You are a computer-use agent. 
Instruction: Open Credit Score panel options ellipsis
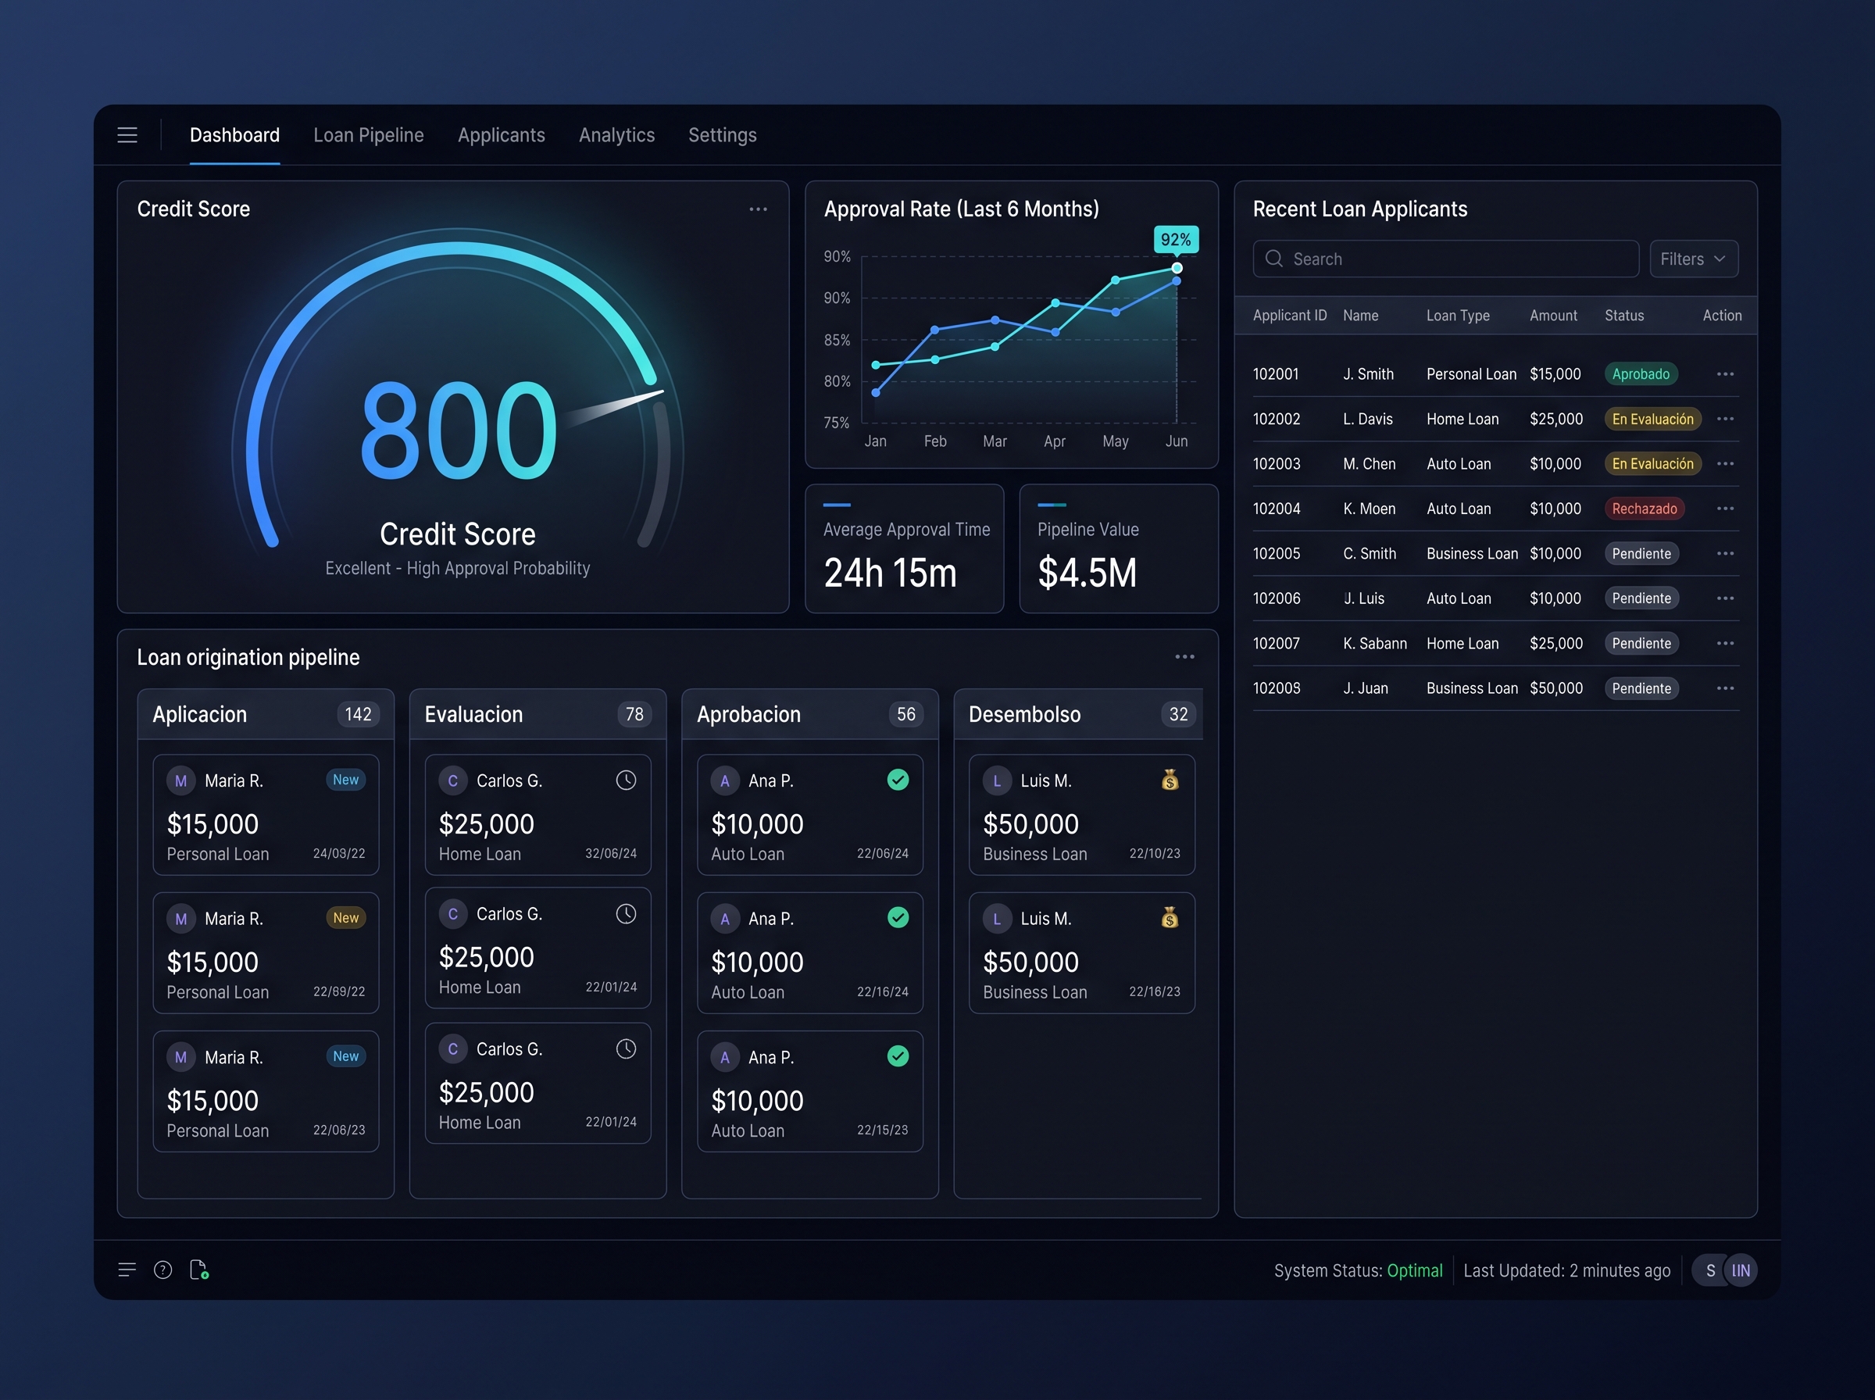pyautogui.click(x=759, y=209)
